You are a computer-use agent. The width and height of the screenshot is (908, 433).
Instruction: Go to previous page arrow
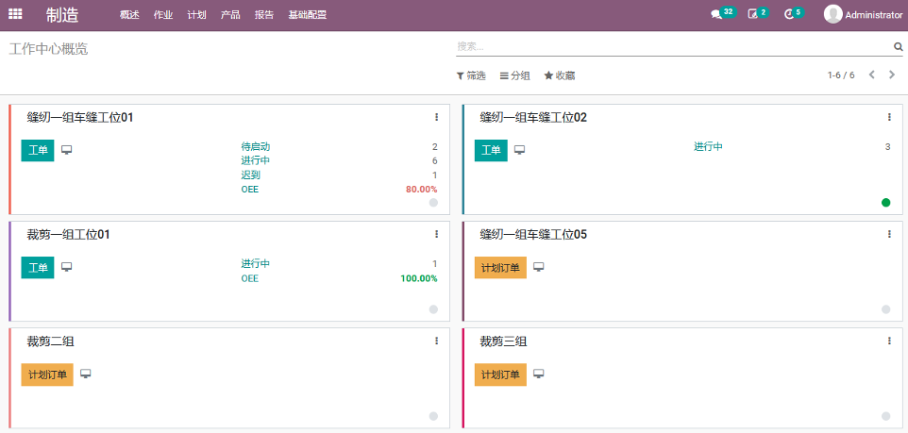point(872,75)
